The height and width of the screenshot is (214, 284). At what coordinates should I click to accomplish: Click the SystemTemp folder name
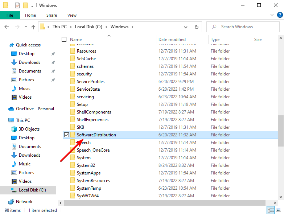pyautogui.click(x=89, y=188)
